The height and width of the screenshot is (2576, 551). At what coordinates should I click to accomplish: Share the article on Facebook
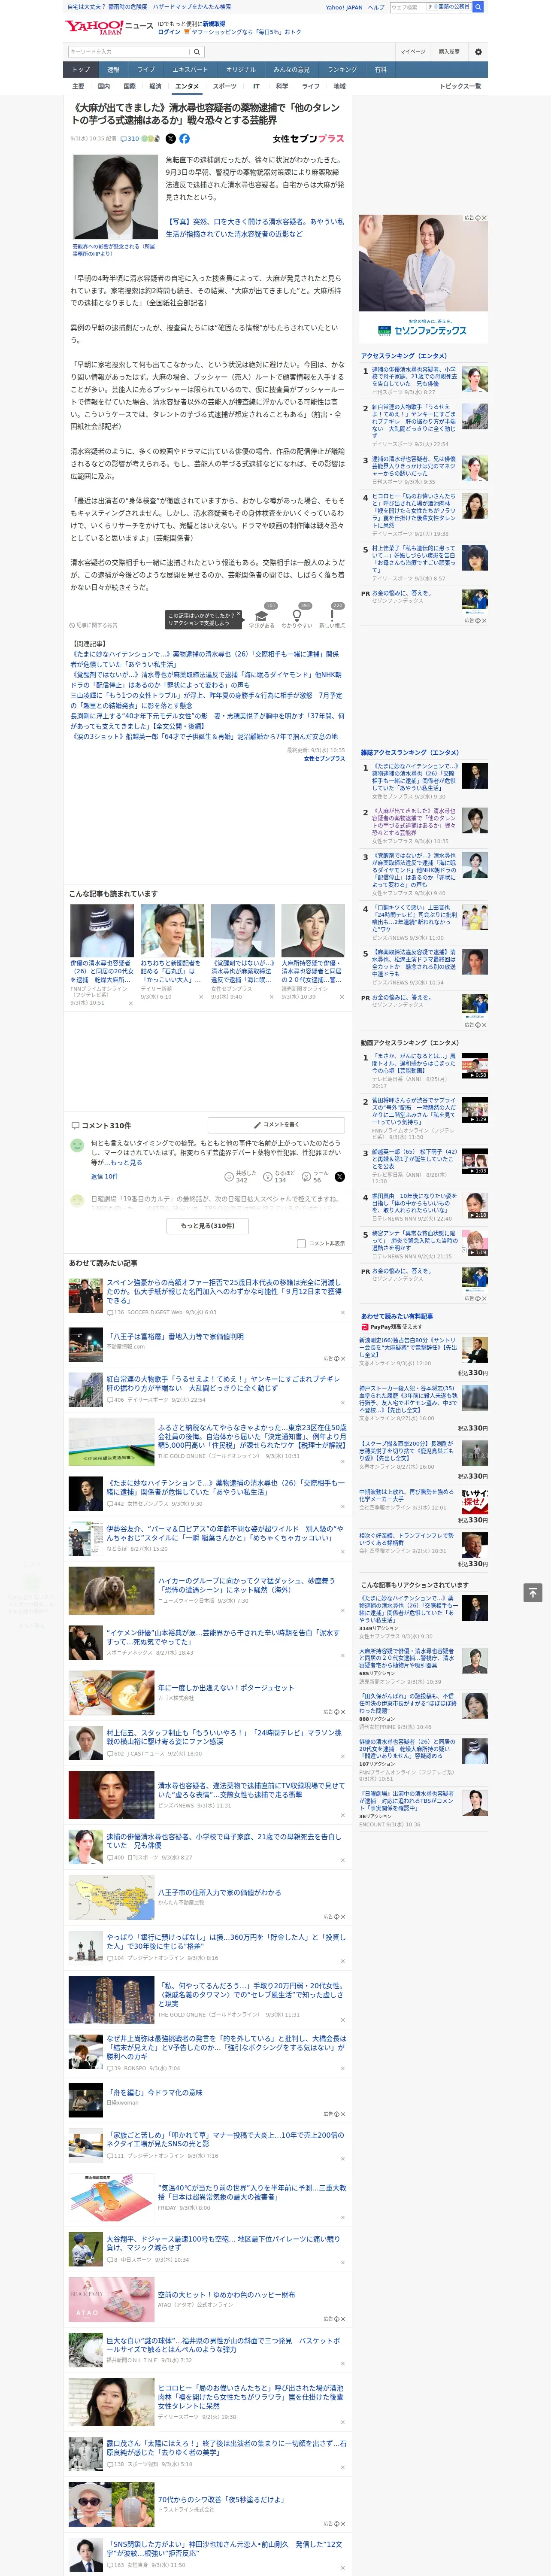click(x=184, y=139)
